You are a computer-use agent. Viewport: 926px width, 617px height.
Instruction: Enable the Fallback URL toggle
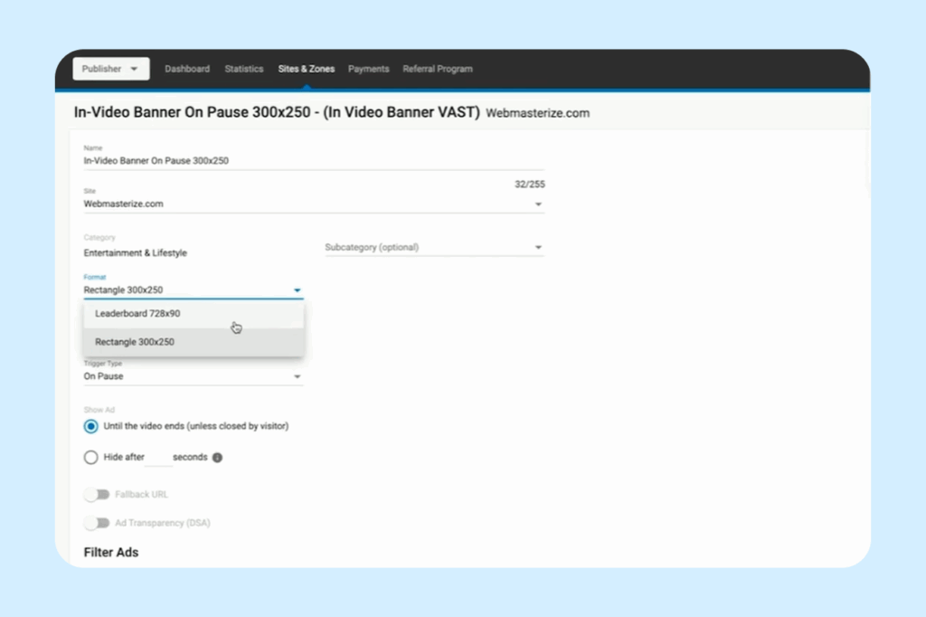(98, 494)
